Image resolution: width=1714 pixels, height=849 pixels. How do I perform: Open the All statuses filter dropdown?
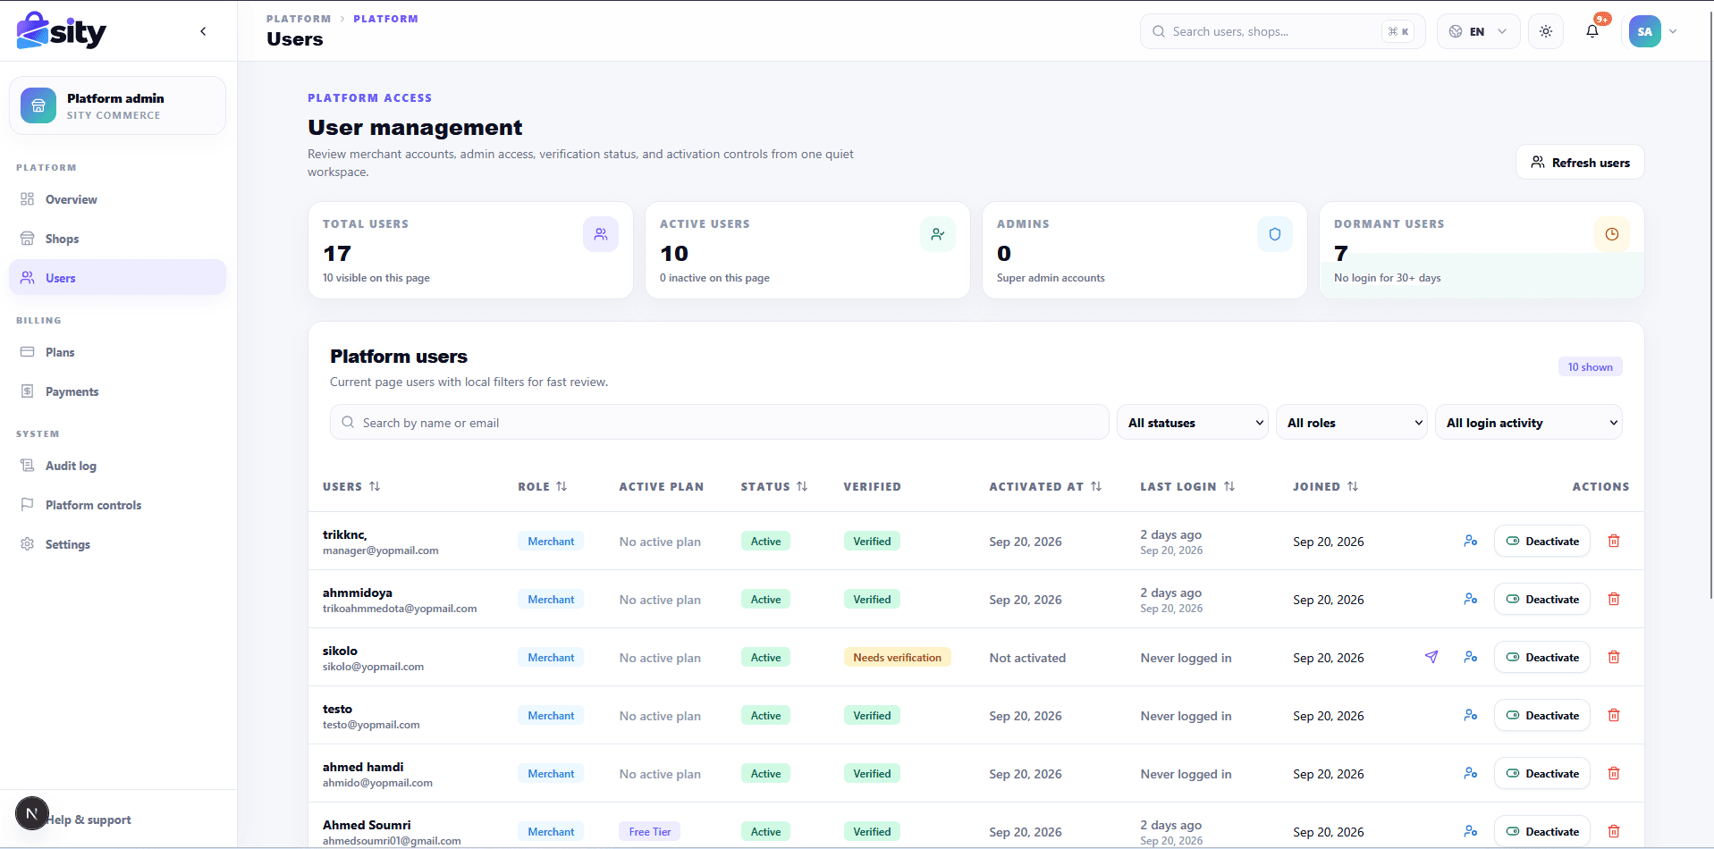[1193, 422]
